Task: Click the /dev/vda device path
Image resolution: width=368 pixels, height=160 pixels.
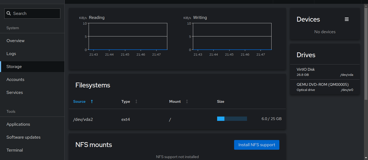Action: (x=347, y=75)
